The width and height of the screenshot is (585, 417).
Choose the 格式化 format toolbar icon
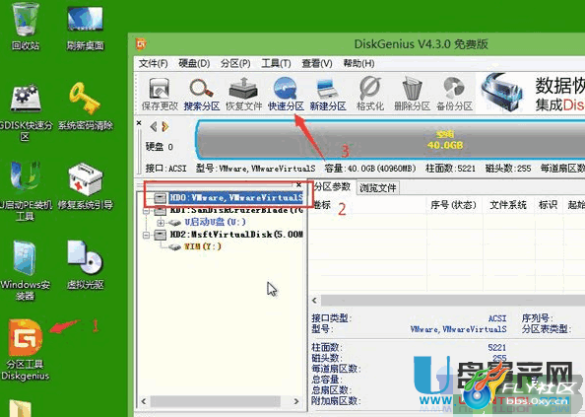coord(370,94)
